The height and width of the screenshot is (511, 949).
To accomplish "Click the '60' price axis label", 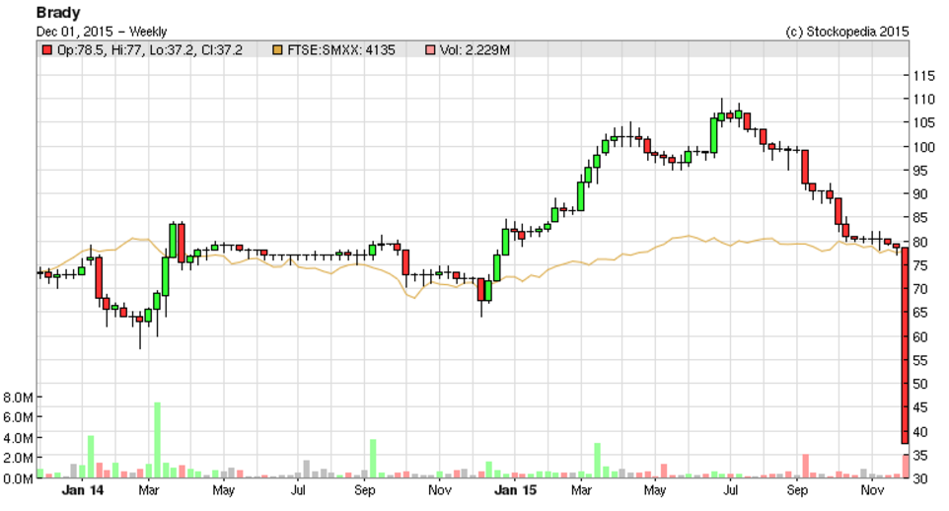I will click(920, 337).
